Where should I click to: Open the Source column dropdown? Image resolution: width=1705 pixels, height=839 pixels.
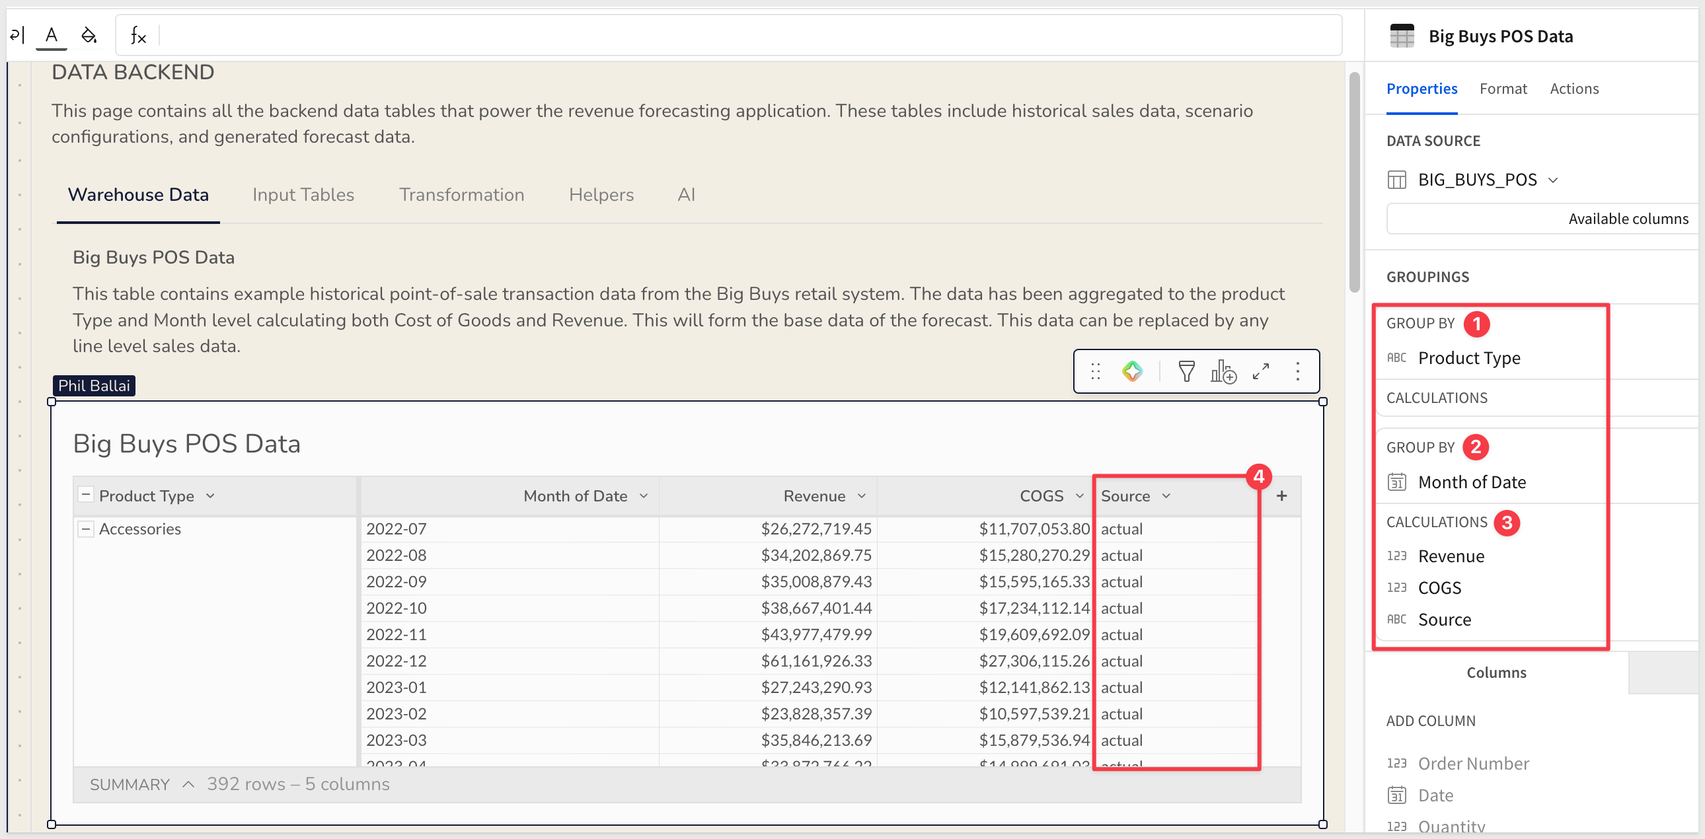point(1166,495)
